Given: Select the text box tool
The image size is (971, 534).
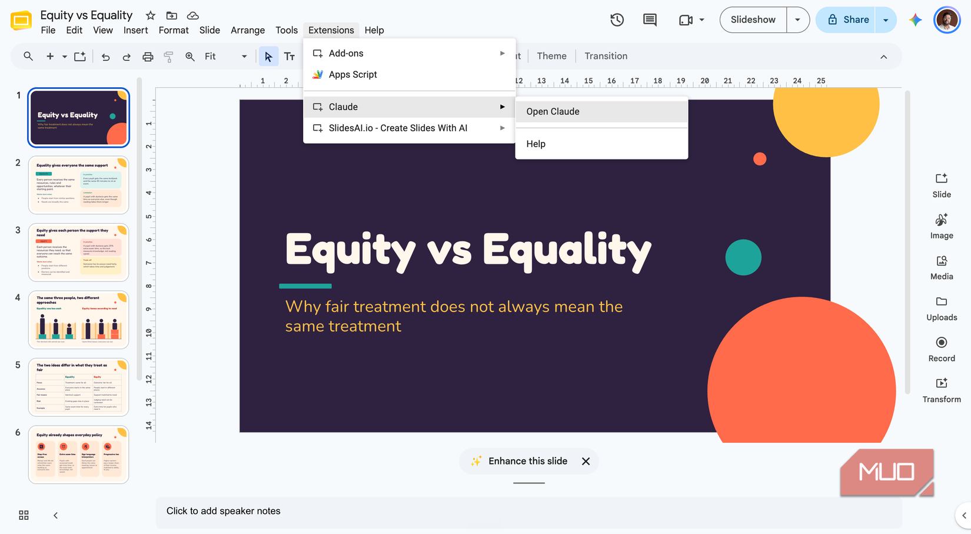Looking at the screenshot, I should tap(289, 57).
